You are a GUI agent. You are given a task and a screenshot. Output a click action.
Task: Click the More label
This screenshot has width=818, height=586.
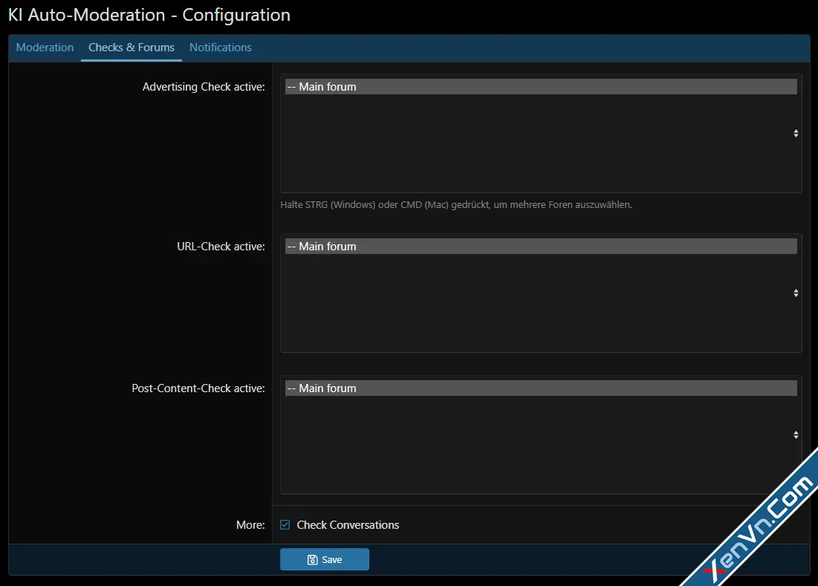(x=250, y=524)
